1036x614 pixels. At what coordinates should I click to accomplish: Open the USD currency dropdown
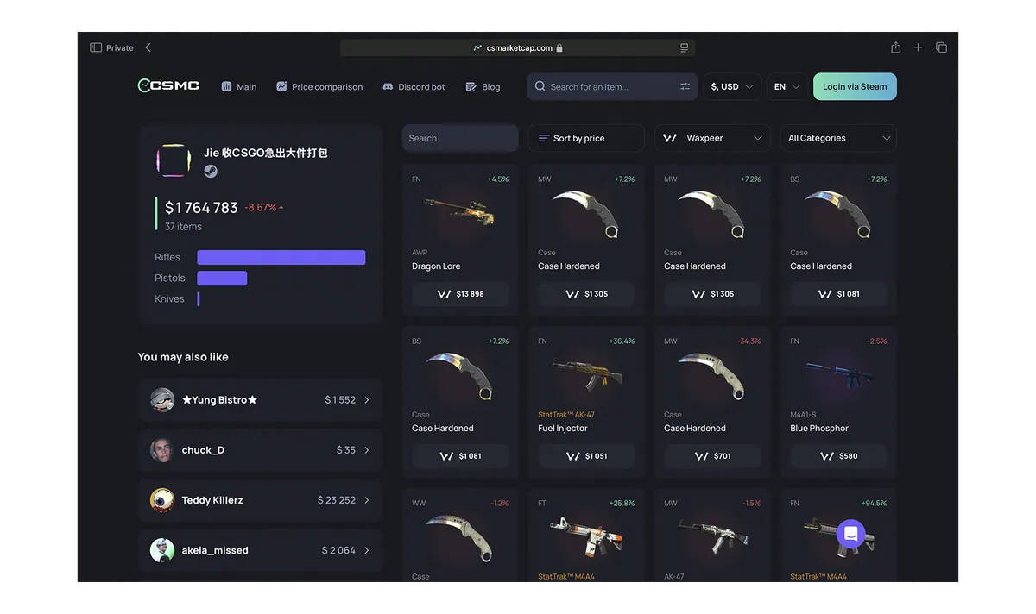click(x=732, y=86)
